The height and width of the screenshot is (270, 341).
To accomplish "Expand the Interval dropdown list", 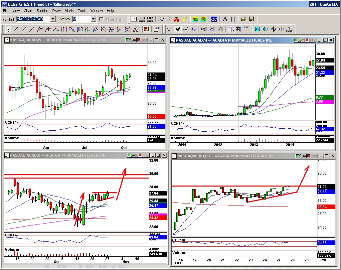I will (x=93, y=19).
